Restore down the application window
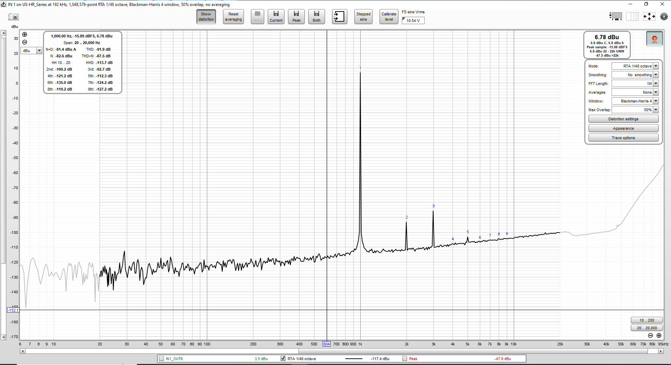 tap(646, 4)
